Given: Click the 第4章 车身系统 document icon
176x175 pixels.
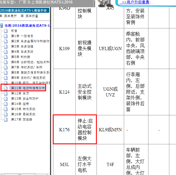Looking at the screenshot, I should [x=6, y=52].
